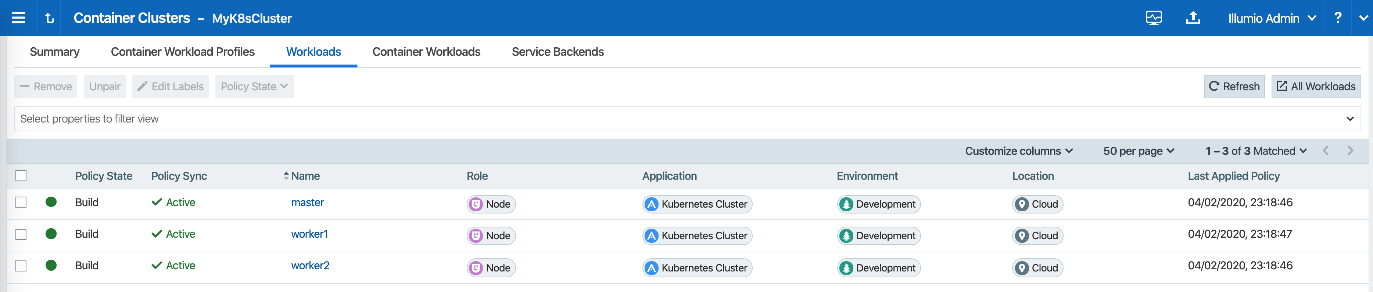Go to next page arrow

click(x=1350, y=151)
